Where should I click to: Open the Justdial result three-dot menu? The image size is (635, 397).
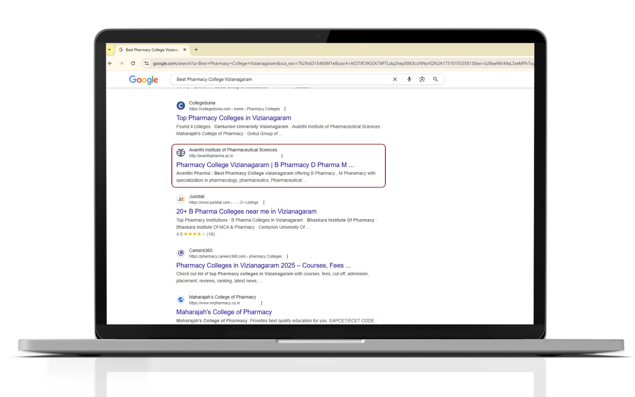264,202
